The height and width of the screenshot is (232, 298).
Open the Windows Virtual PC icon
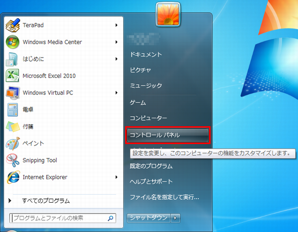pyautogui.click(x=13, y=92)
